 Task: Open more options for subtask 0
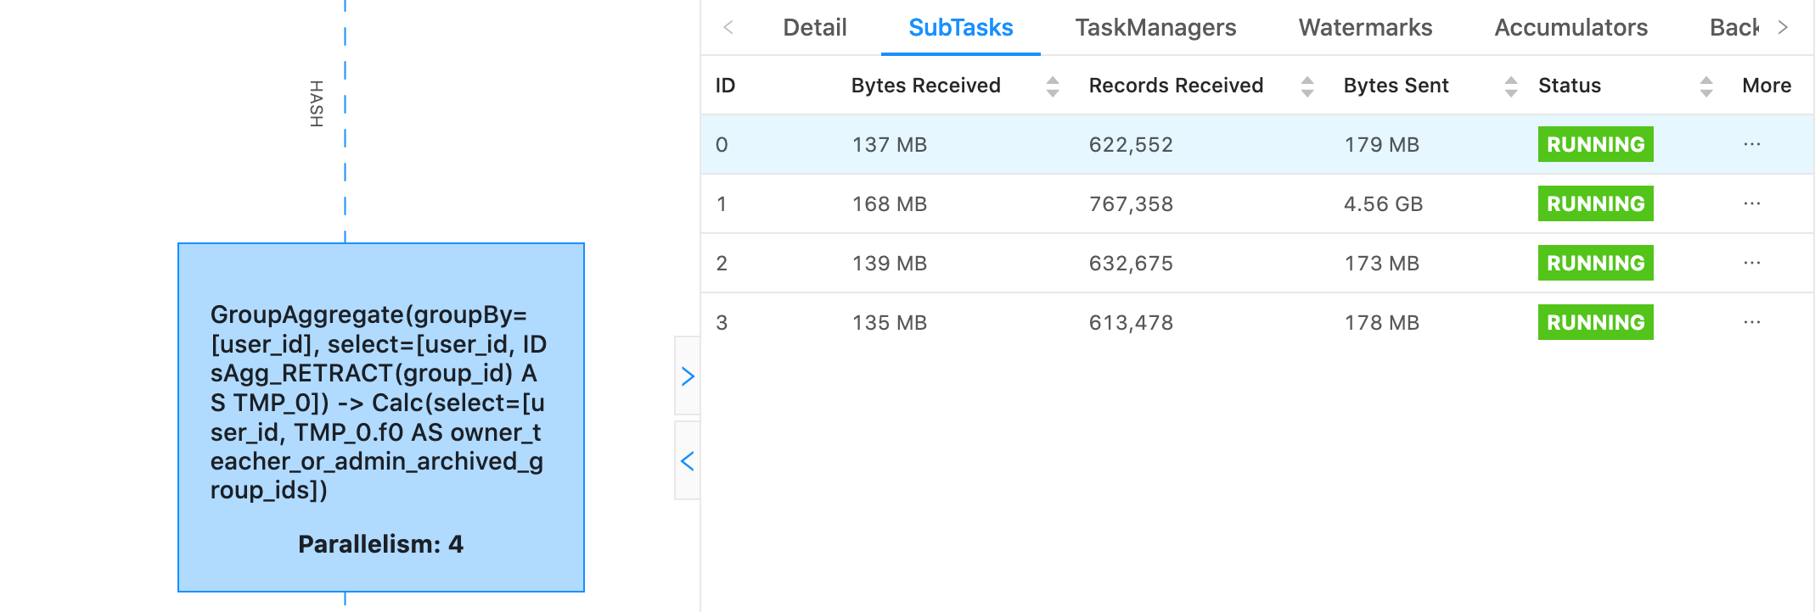pos(1751,145)
